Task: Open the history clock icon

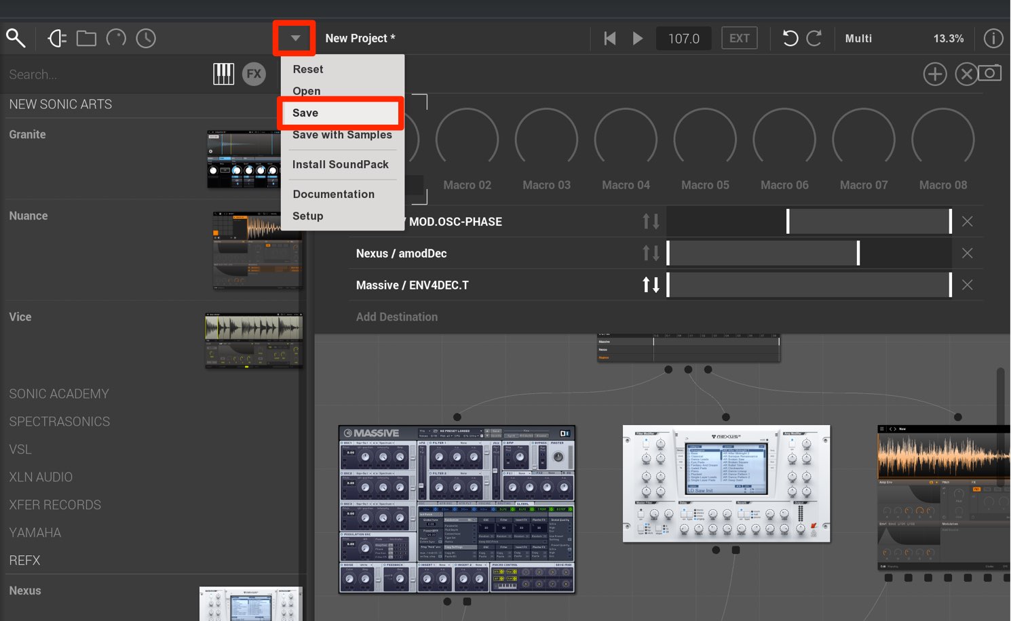Action: 146,38
